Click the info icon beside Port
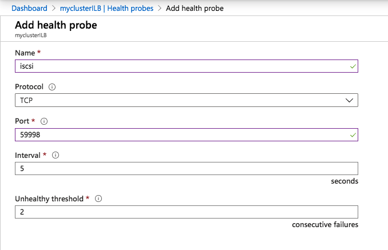 [x=44, y=121]
